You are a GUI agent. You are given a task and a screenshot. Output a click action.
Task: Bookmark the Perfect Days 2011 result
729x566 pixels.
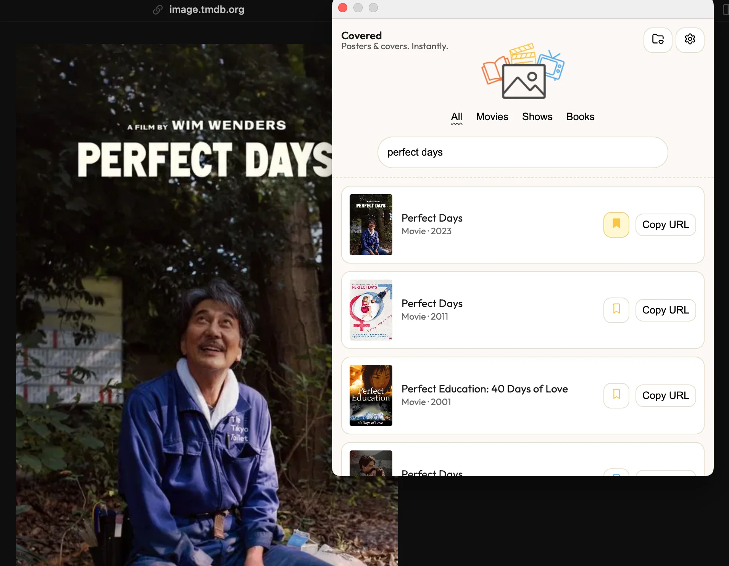pos(616,310)
